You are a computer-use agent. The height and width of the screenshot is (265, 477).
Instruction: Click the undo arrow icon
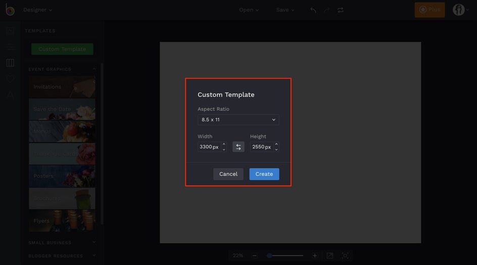(313, 10)
